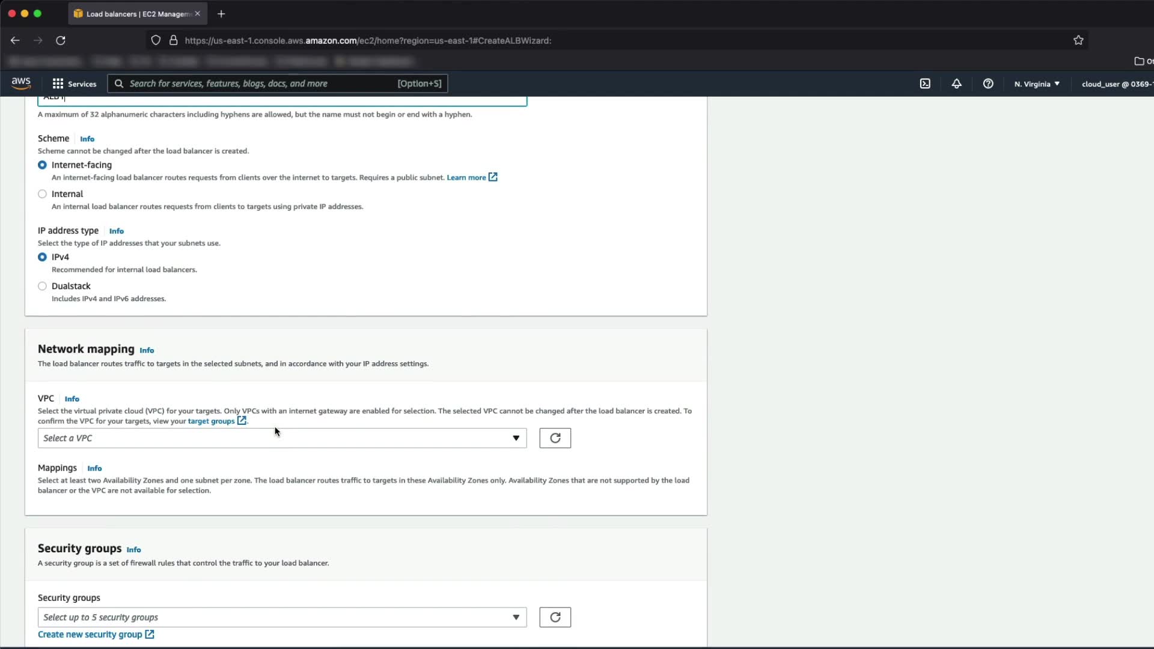Viewport: 1154px width, 649px height.
Task: Open the Services grid menu
Action: coord(75,84)
